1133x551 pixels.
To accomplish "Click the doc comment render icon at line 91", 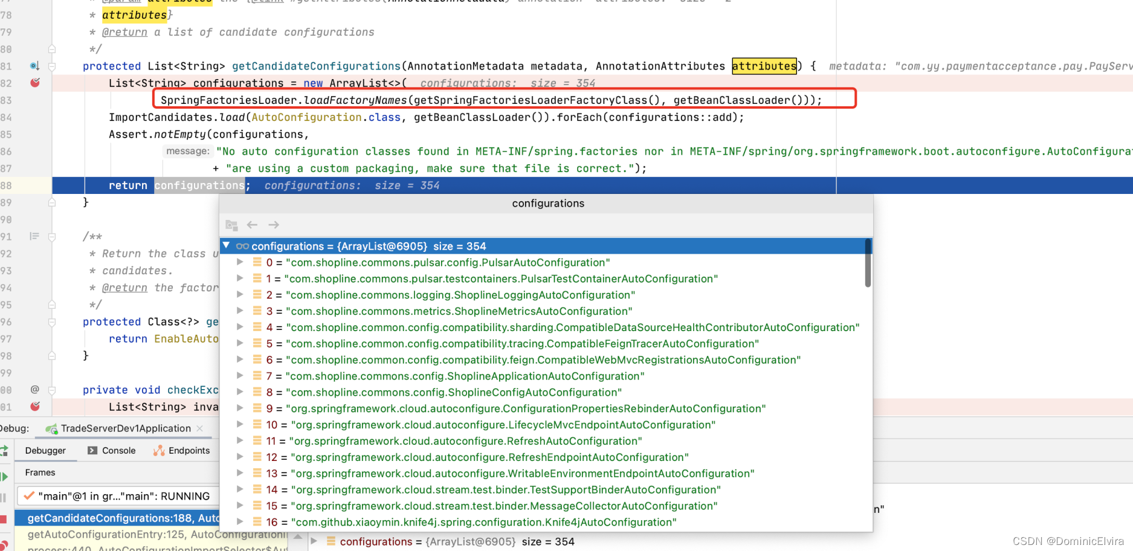I will tap(34, 236).
